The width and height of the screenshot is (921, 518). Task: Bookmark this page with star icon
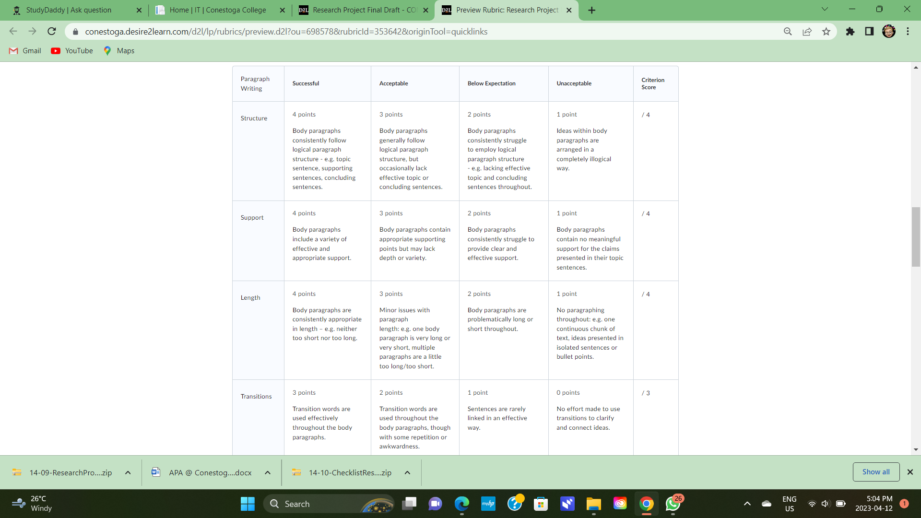826,32
